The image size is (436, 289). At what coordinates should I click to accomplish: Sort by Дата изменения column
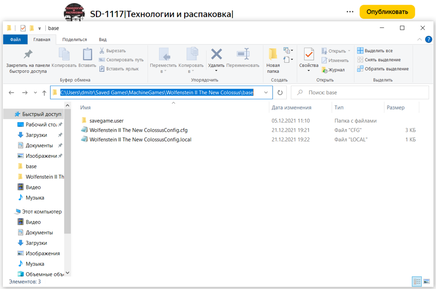pyautogui.click(x=292, y=108)
